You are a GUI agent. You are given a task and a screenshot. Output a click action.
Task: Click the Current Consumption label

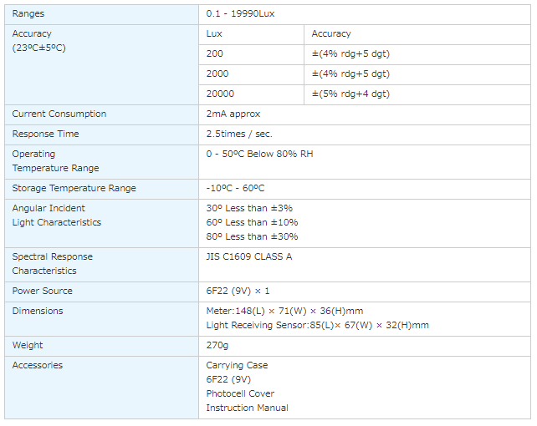click(59, 114)
